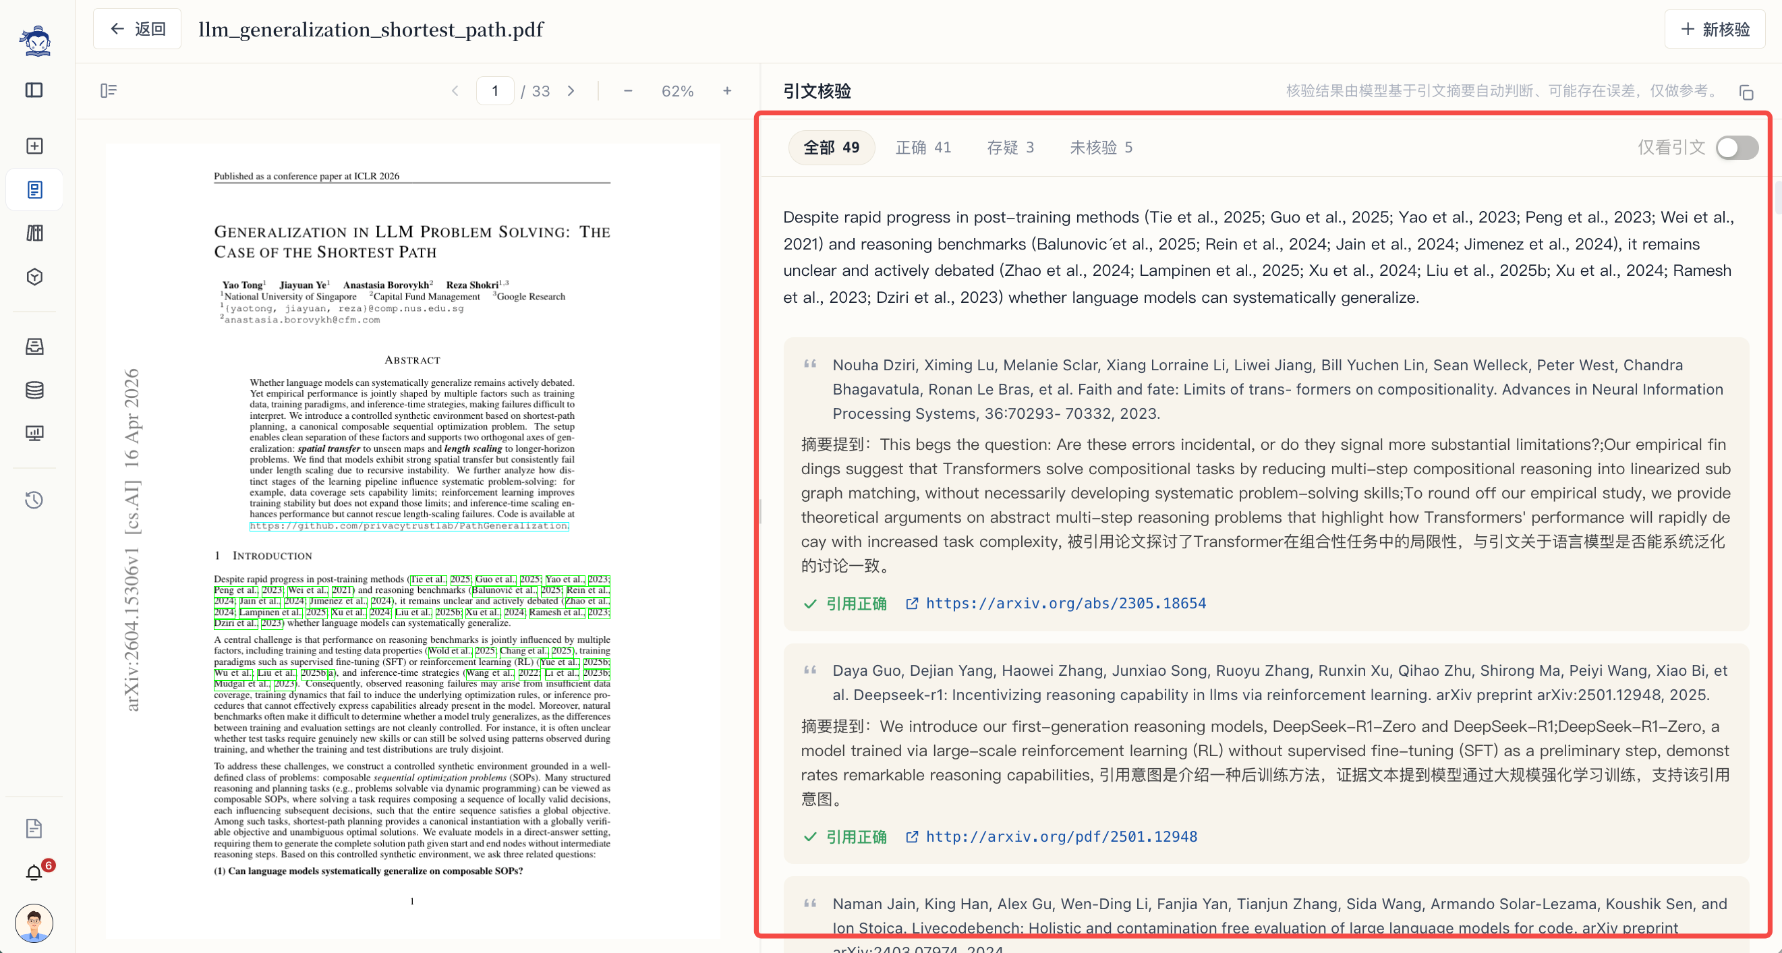
Task: Click the 新核验 button
Action: tap(1715, 29)
